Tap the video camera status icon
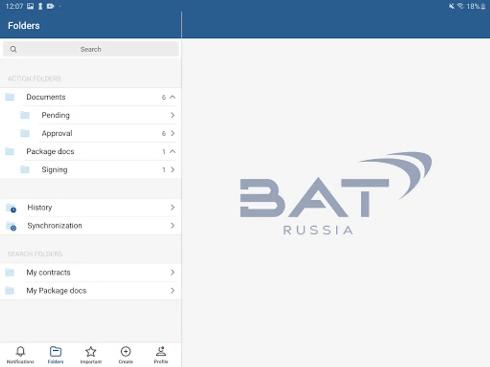Screen dimensions: 490x367 pos(51,7)
